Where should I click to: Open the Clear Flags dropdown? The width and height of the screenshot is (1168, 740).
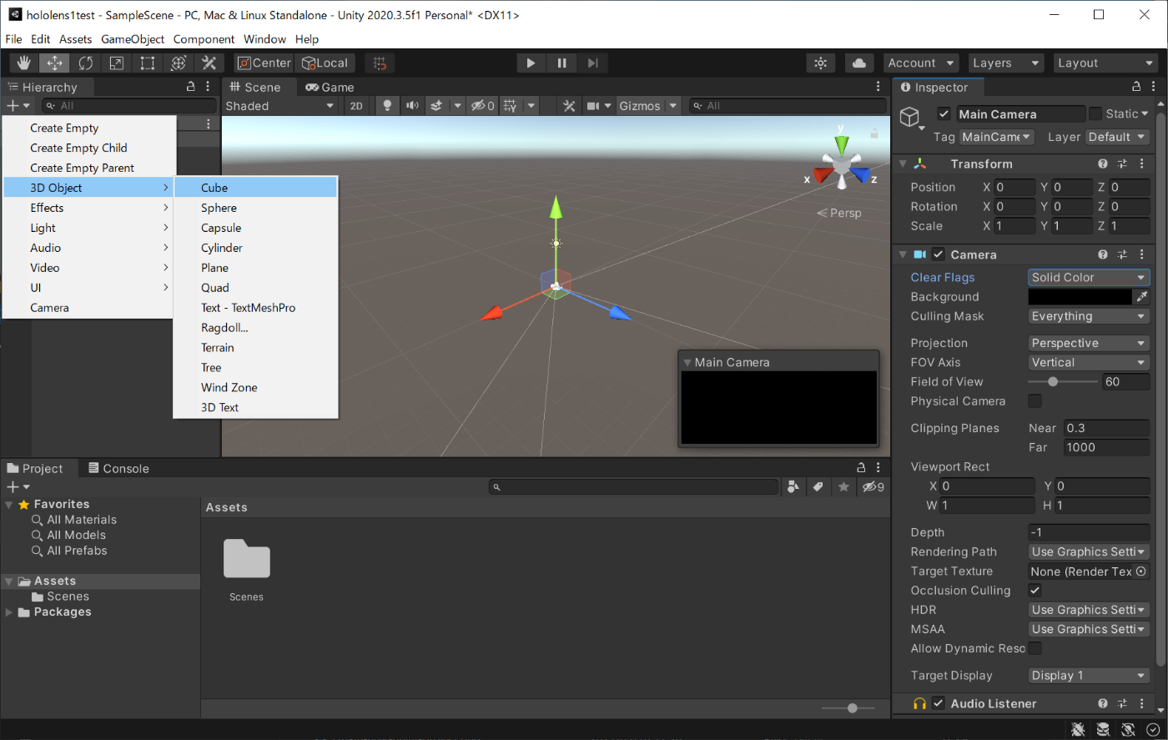pyautogui.click(x=1089, y=277)
